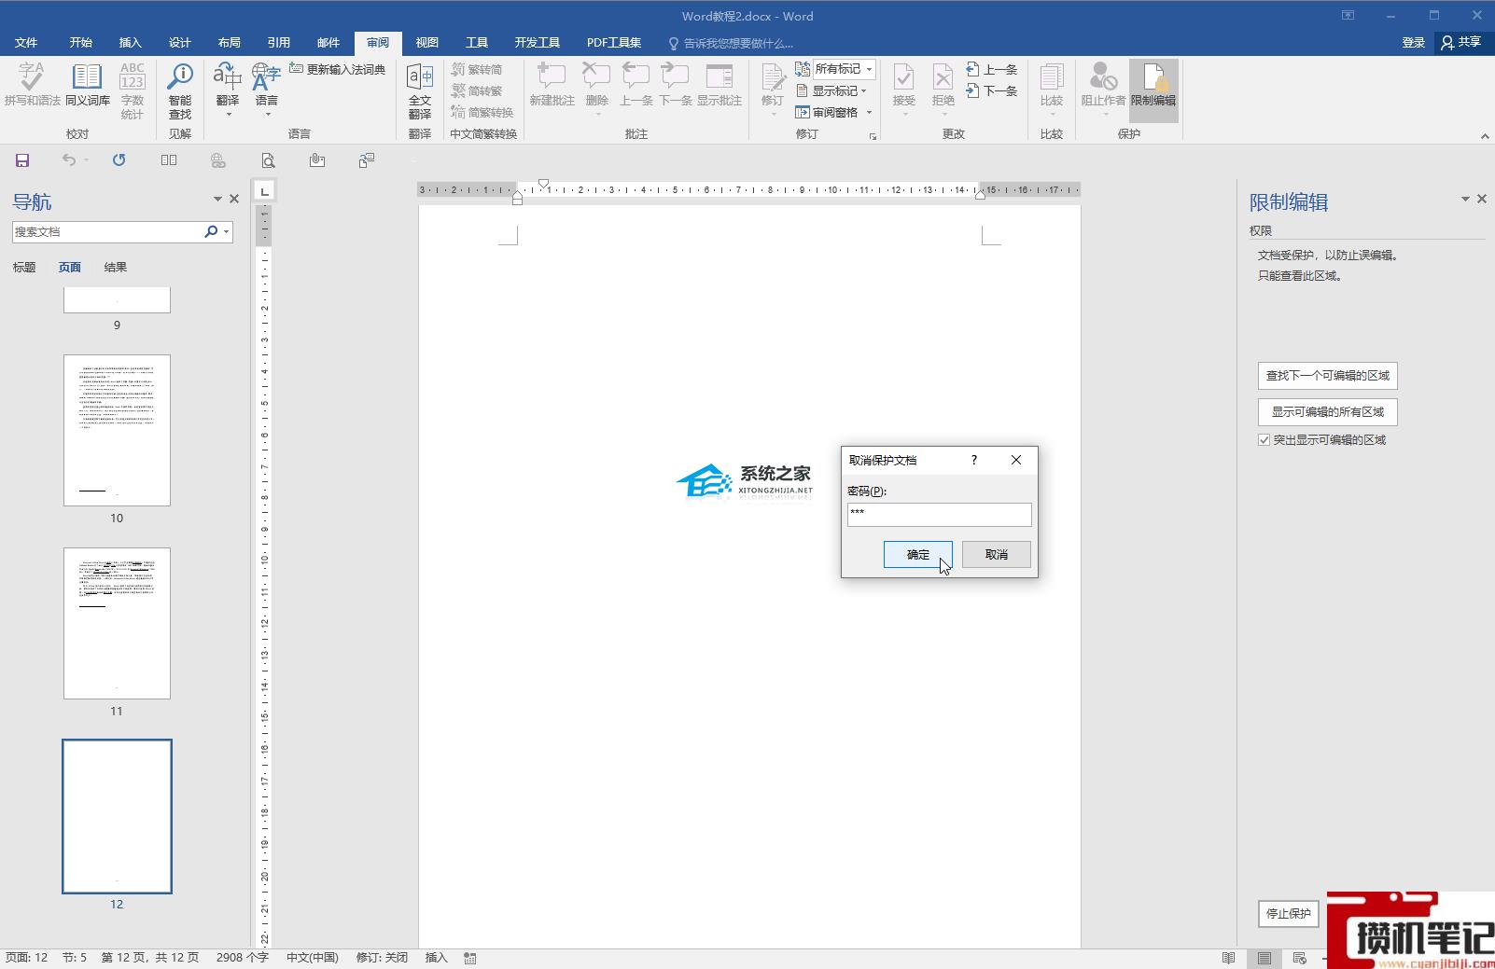Toggle the Restrict Editing (限制编辑) button
This screenshot has width=1495, height=969.
tap(1153, 90)
